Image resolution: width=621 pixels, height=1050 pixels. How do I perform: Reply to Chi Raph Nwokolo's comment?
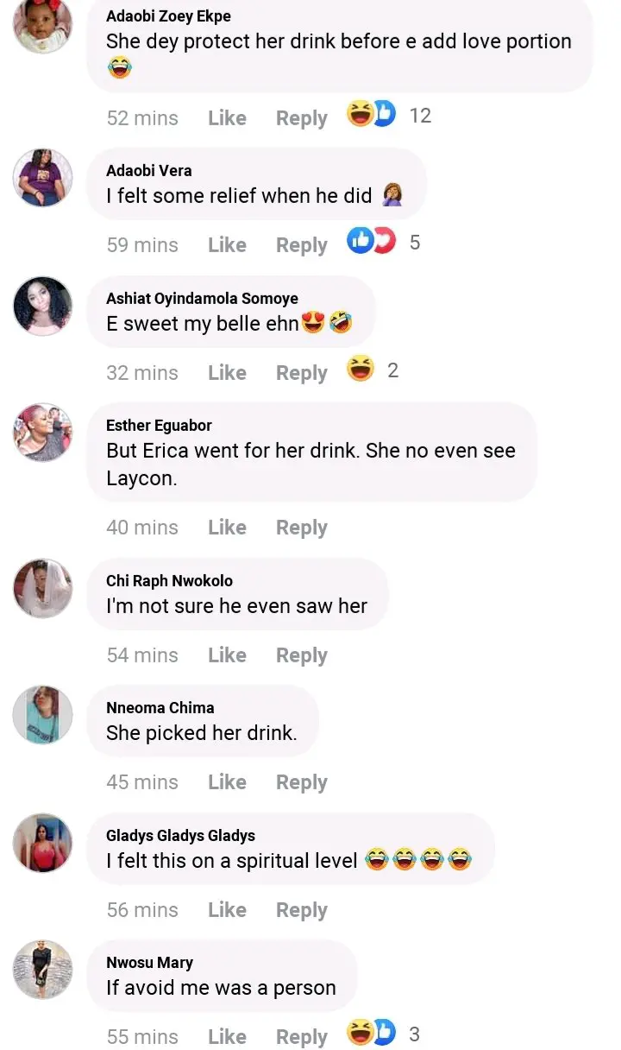(x=301, y=655)
